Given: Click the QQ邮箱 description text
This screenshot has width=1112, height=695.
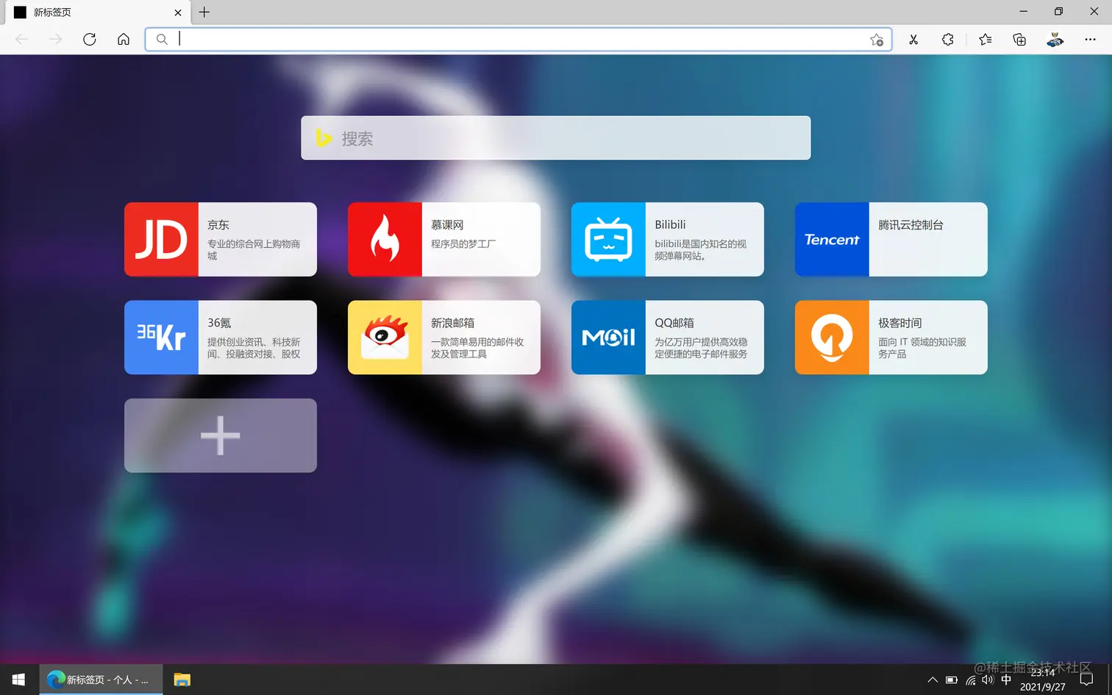Looking at the screenshot, I should [701, 348].
